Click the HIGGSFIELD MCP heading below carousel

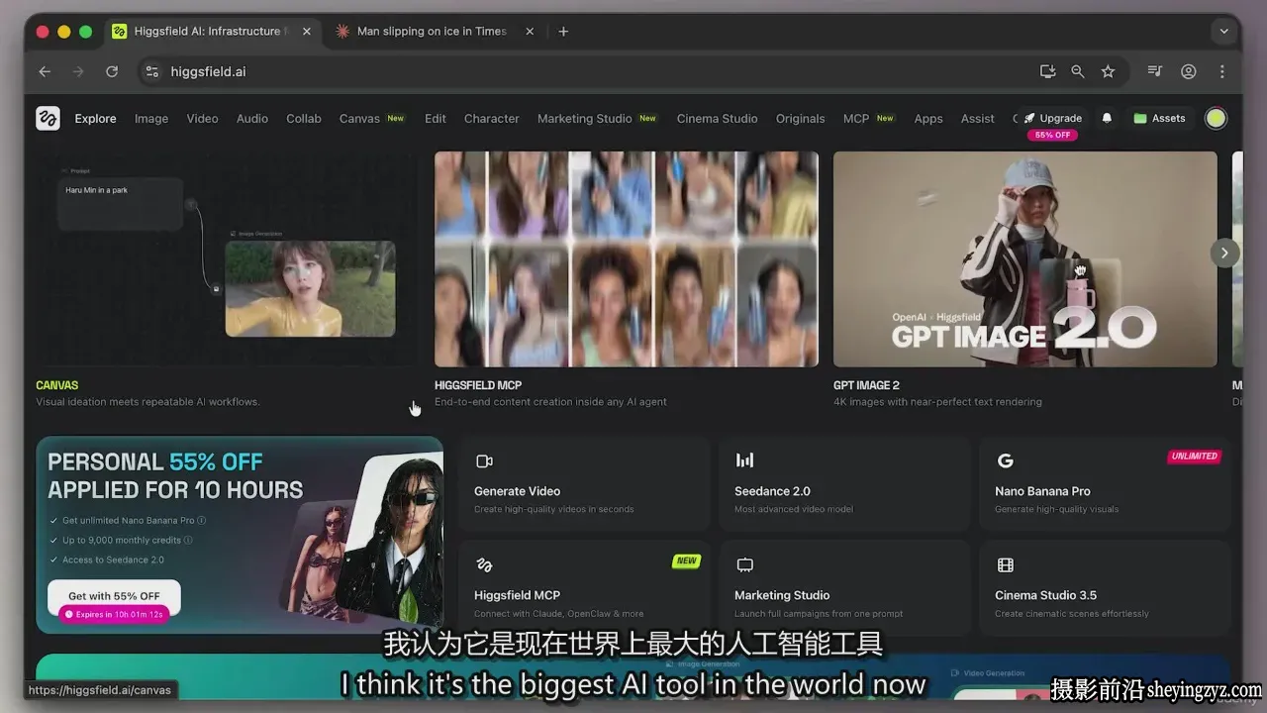coord(478,385)
